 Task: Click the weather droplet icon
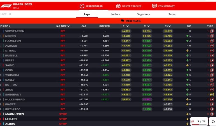tap(213, 122)
